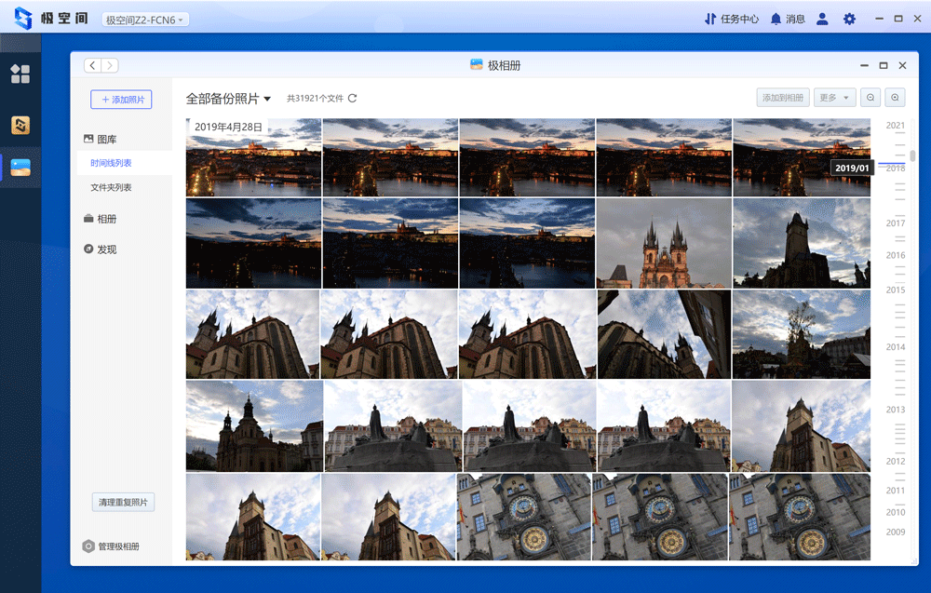Expand the 极空间Z2-FCN6 device dropdown

(x=145, y=20)
